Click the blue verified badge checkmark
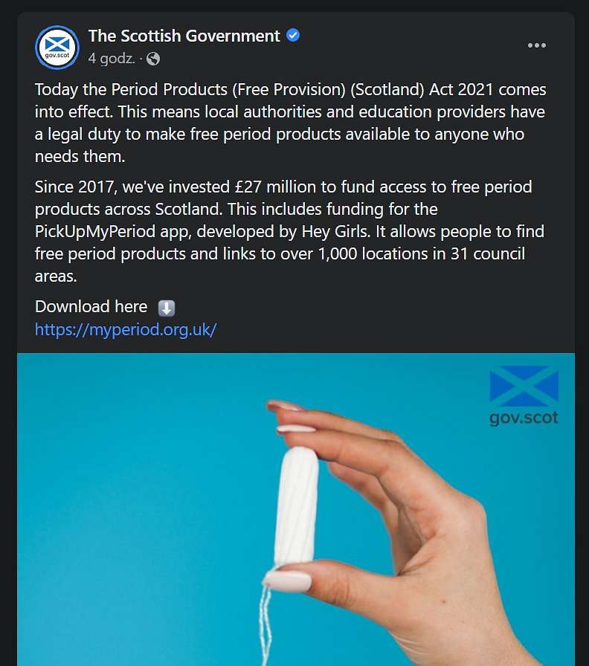Viewport: 589px width, 666px height. point(293,35)
